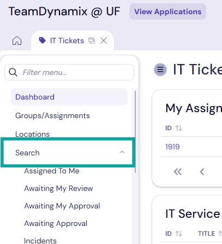
Task: Click the sidebar menu scrollbar
Action: pos(135,132)
